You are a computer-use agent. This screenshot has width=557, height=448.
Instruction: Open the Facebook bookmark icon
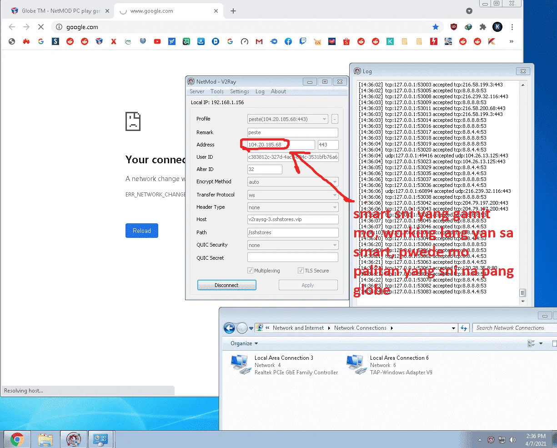tap(288, 41)
